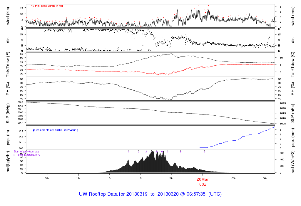Click the '30.3' tick on SLP axis
The width and height of the screenshot is (301, 206).
click(20, 102)
